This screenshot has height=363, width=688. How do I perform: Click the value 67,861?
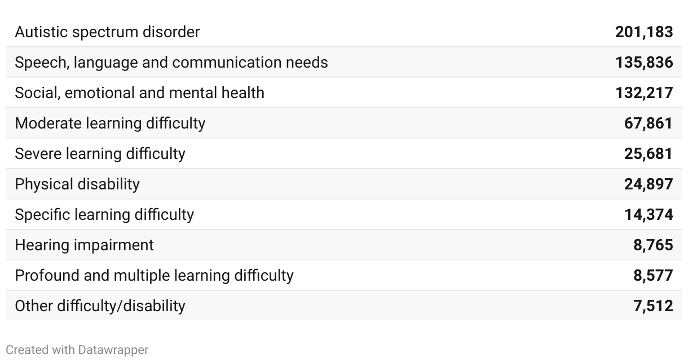[649, 123]
